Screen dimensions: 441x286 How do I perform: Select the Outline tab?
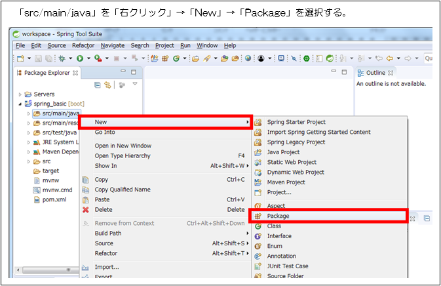[375, 73]
